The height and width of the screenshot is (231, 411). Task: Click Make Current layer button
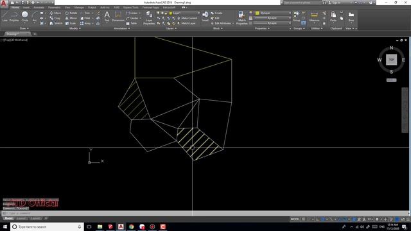(187, 18)
